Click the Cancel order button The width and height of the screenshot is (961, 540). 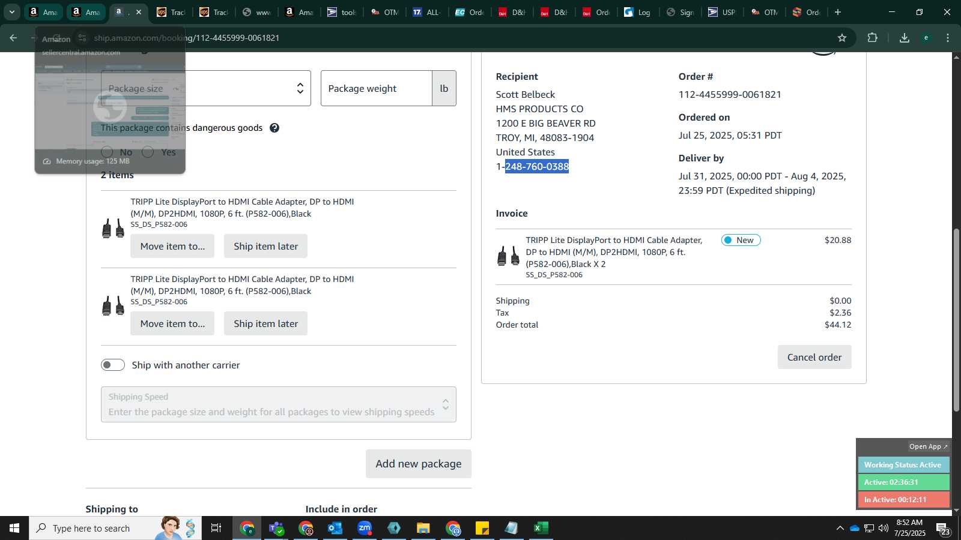point(814,357)
